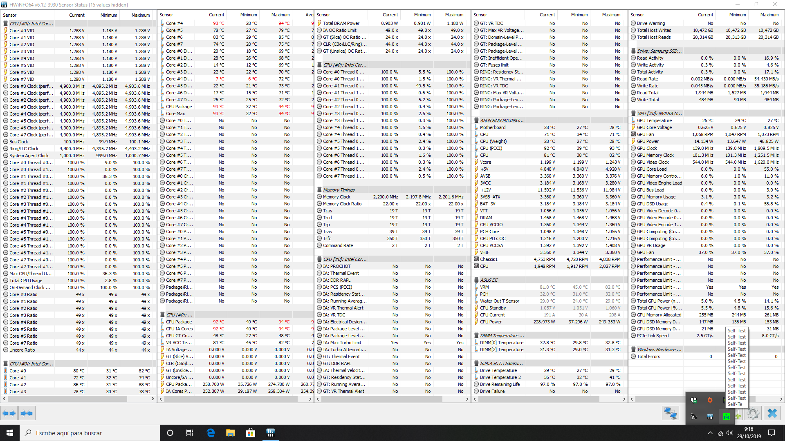The image size is (785, 441).
Task: Select the ASUS EC sensor group header
Action: 489,280
